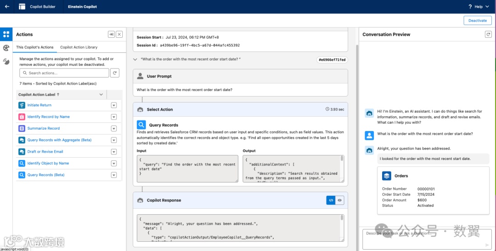
Task: Open the Initiate Return link
Action: 39,105
